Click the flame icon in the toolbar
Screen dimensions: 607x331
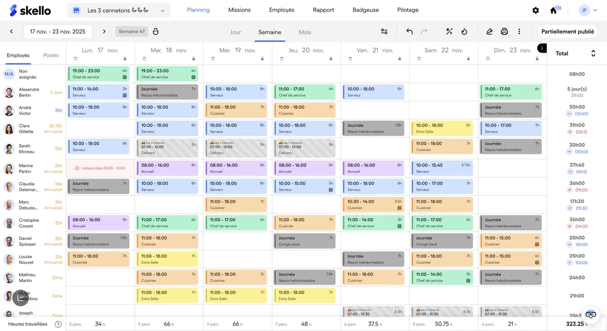point(464,31)
